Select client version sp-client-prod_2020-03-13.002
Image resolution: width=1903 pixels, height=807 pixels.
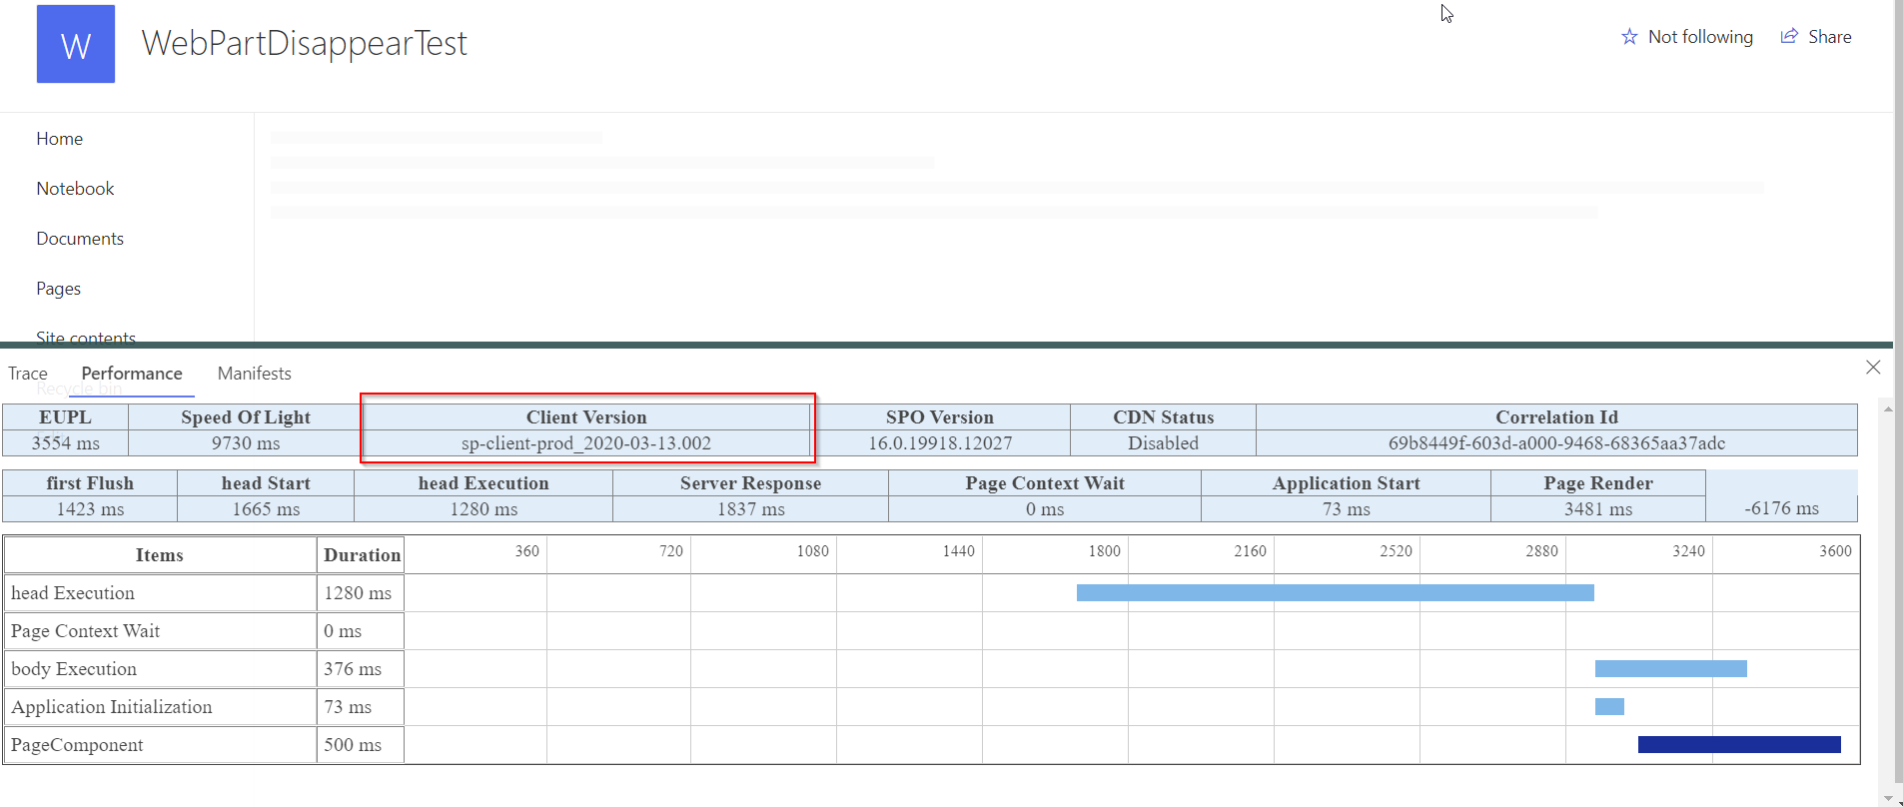click(586, 443)
